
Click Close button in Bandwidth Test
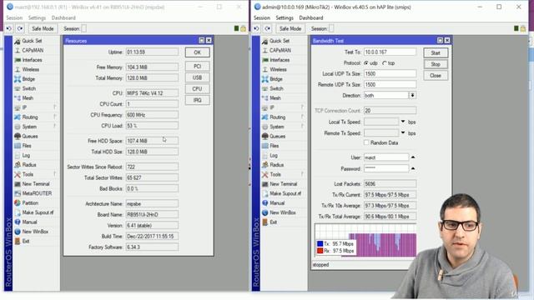(x=436, y=76)
